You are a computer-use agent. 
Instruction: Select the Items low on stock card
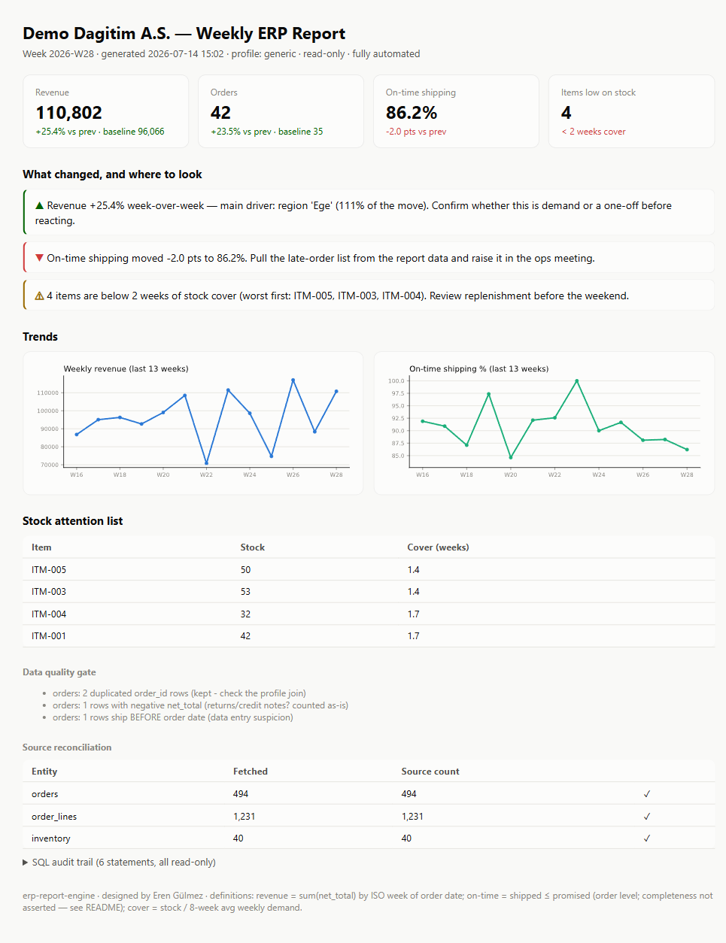pos(631,111)
